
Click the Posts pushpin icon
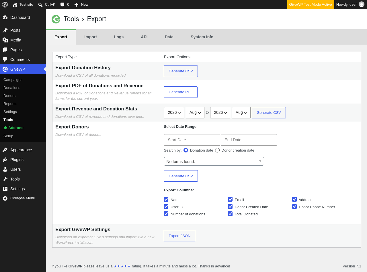[5, 30]
